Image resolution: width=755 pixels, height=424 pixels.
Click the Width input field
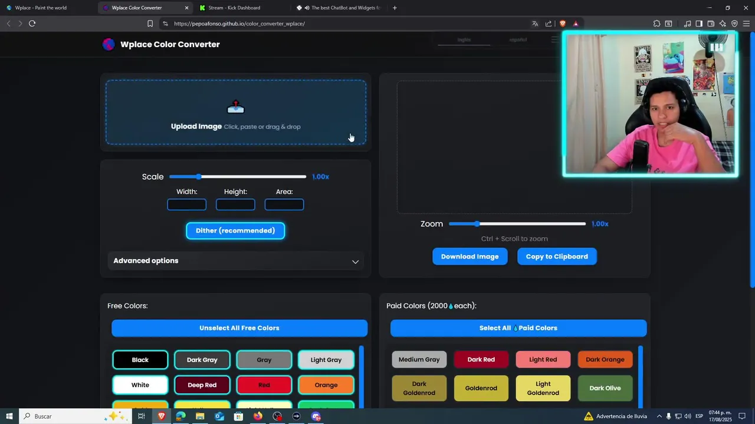point(187,204)
